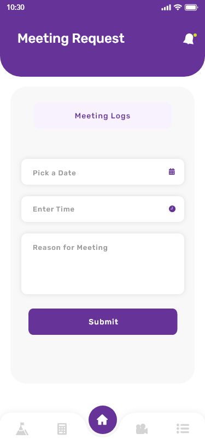The image size is (205, 445).
Task: Open the video camera tab
Action: click(142, 429)
